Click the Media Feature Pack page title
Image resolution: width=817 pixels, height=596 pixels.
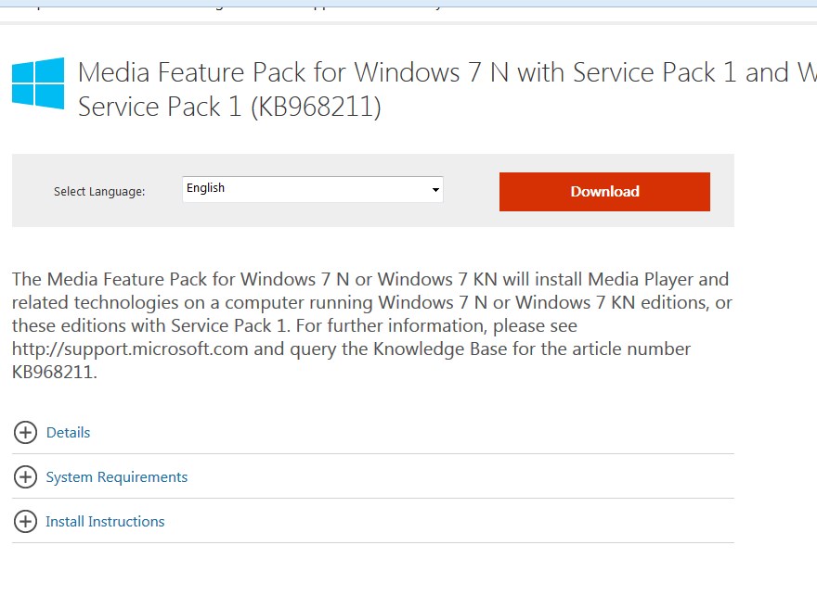447,89
